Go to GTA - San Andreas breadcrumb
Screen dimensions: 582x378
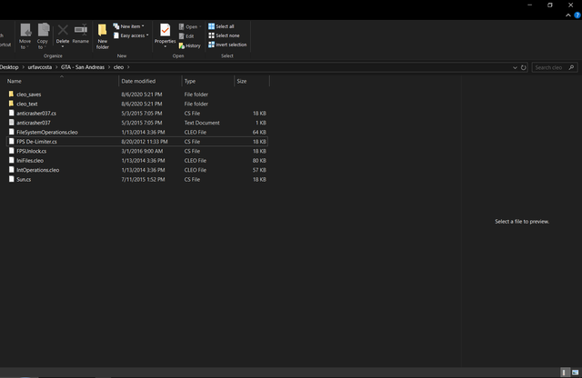[83, 67]
